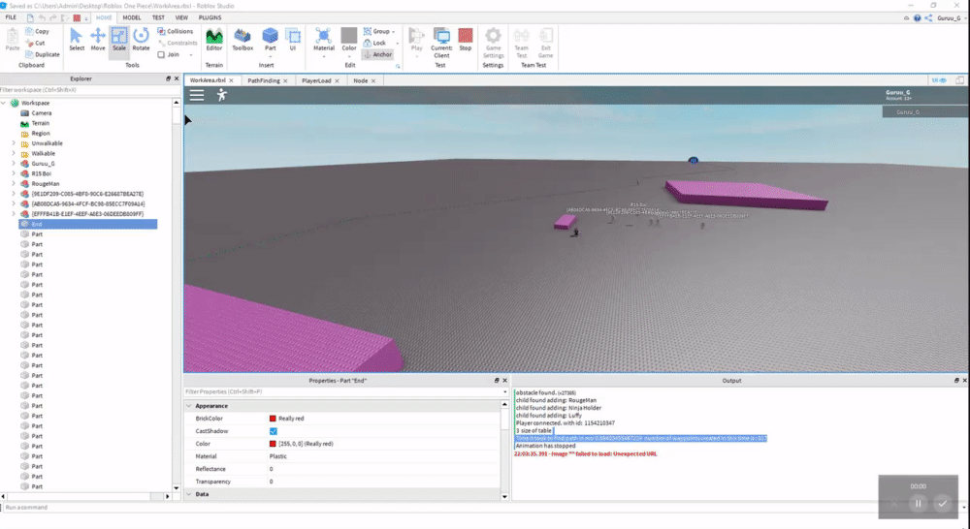Click the Group button
970x529 pixels.
(x=376, y=31)
